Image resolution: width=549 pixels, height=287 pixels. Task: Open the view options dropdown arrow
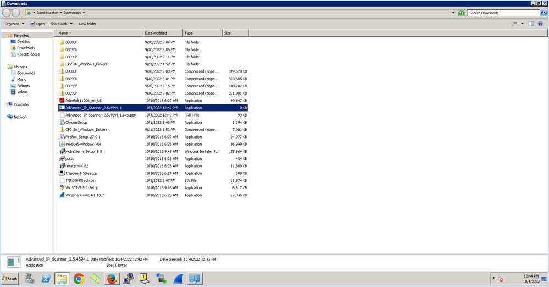point(522,24)
